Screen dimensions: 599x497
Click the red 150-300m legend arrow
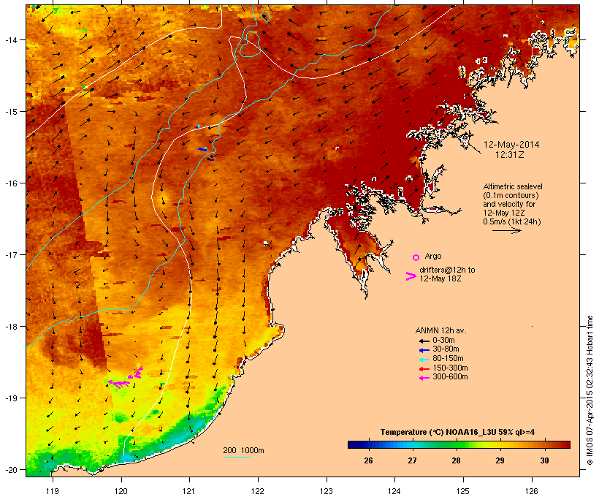[x=424, y=369]
